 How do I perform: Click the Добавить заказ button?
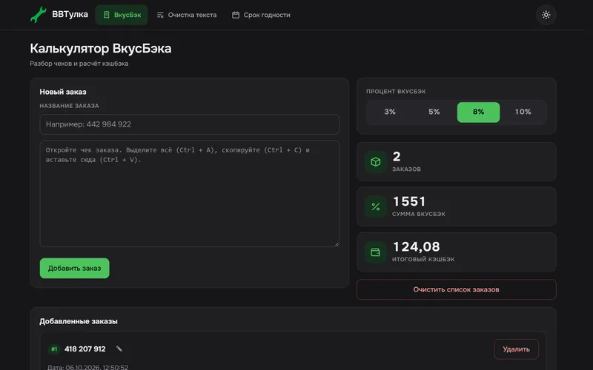coord(75,268)
